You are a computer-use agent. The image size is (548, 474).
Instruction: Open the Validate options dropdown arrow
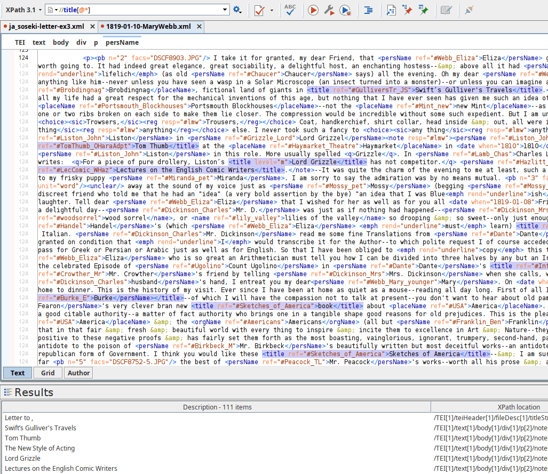[x=272, y=11]
